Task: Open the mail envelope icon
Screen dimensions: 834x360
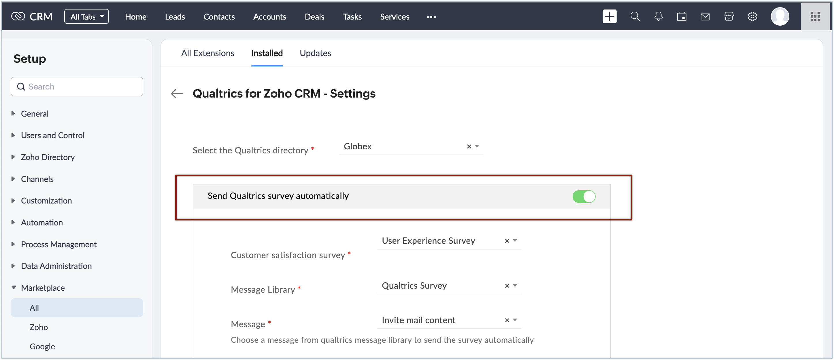Action: [705, 16]
